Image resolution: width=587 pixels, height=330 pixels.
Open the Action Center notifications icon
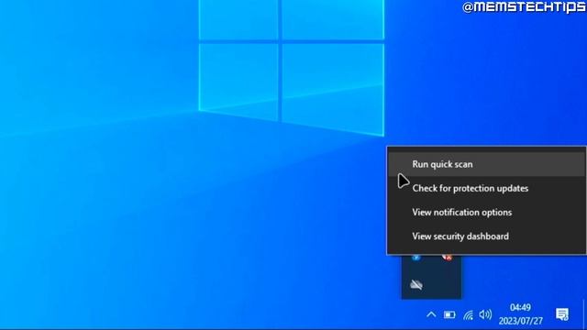click(562, 314)
